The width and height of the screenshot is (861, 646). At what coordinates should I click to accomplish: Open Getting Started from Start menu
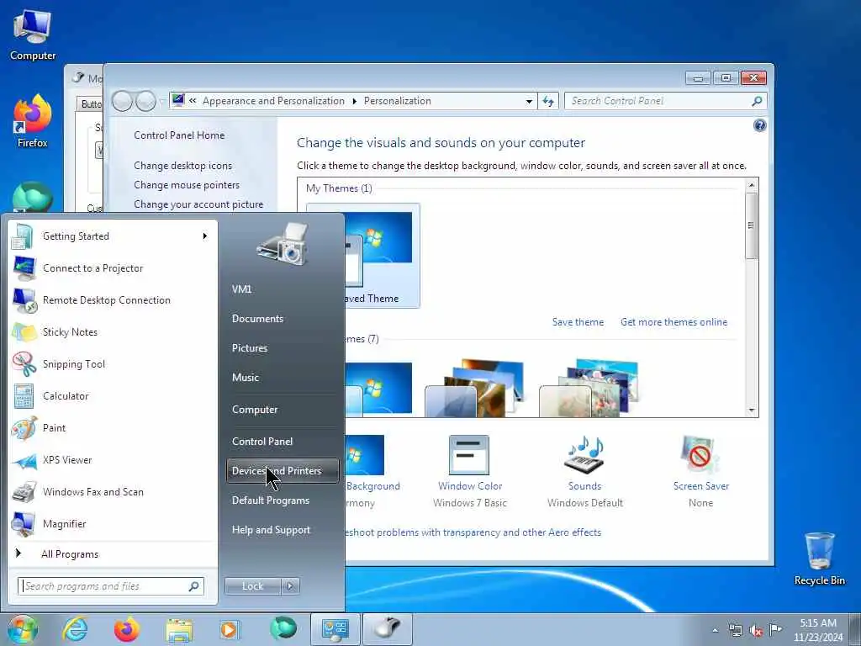113,236
